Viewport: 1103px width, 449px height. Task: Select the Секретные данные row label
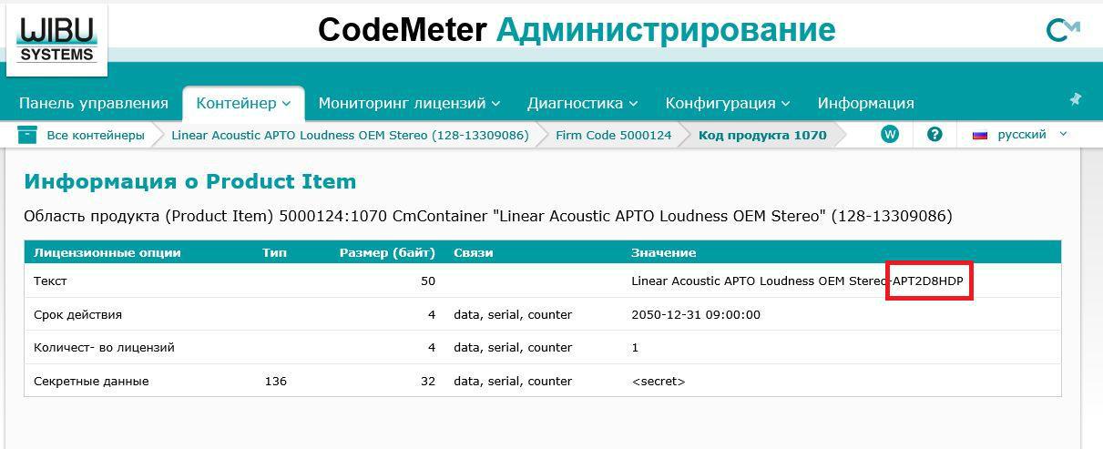click(91, 381)
